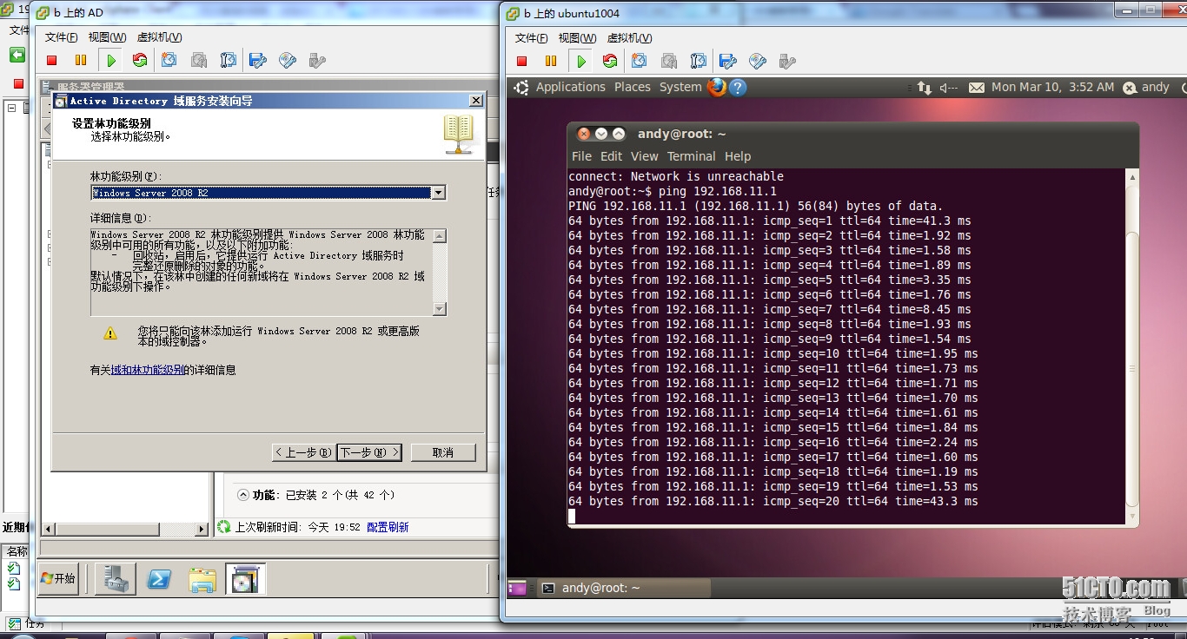Open 文件(F) menu in ubuntu1004 window

[531, 38]
